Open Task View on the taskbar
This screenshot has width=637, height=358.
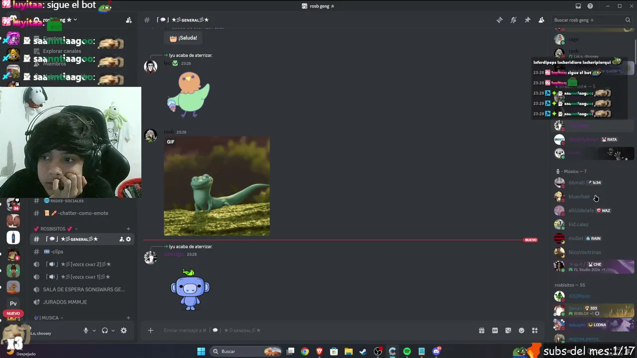click(x=291, y=352)
